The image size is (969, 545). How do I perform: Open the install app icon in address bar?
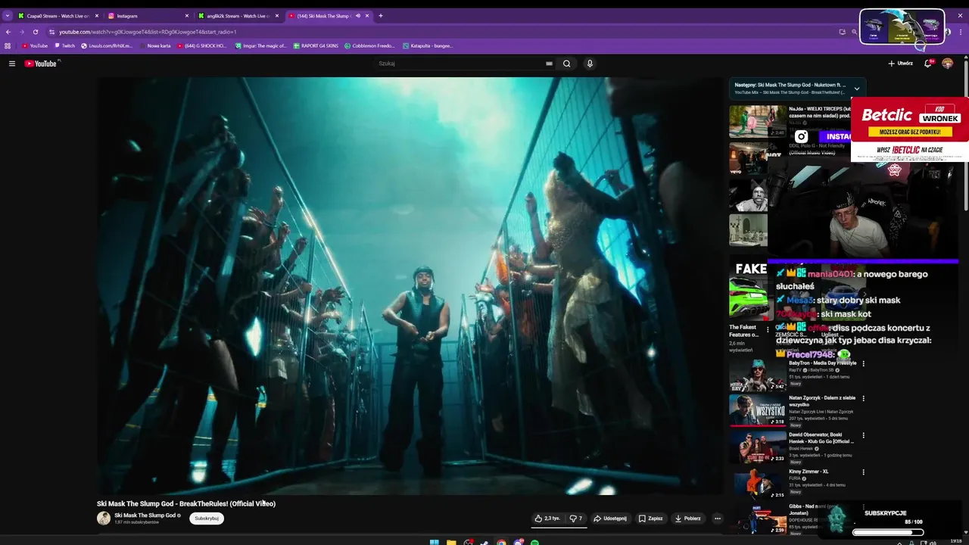point(842,32)
